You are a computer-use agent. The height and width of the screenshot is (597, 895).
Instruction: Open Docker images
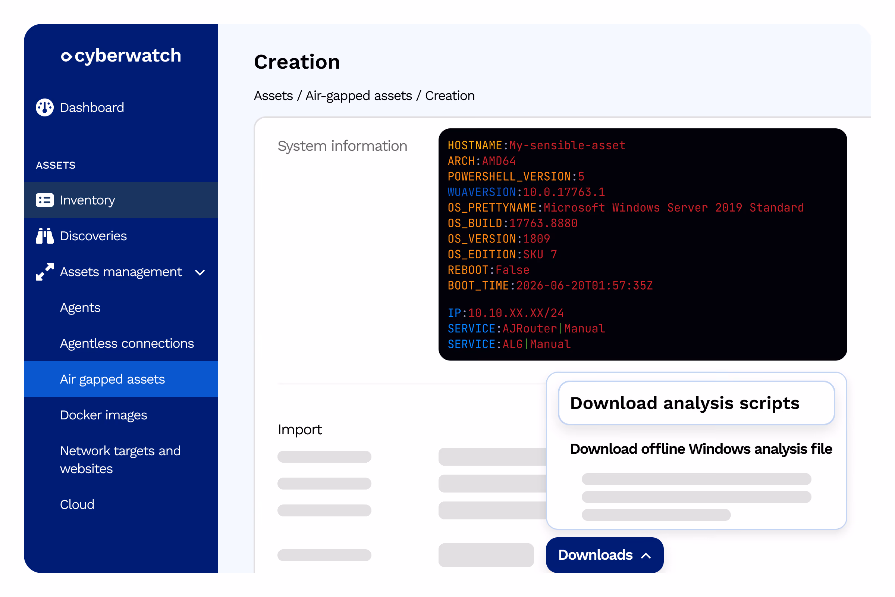[104, 415]
